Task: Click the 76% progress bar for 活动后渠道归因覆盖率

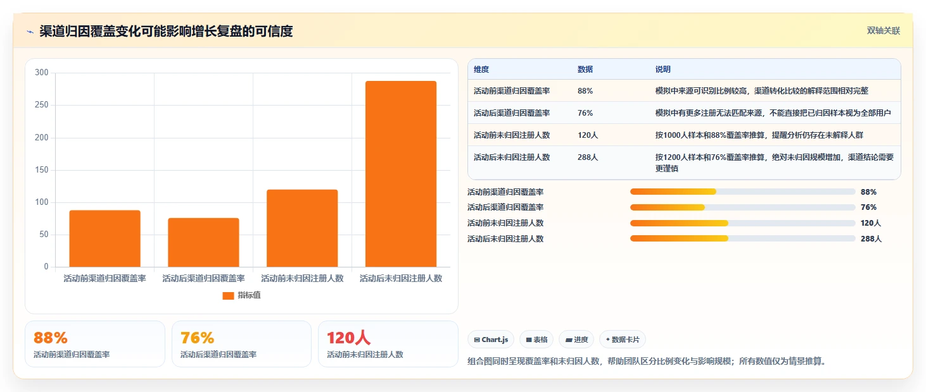Action: click(x=742, y=207)
